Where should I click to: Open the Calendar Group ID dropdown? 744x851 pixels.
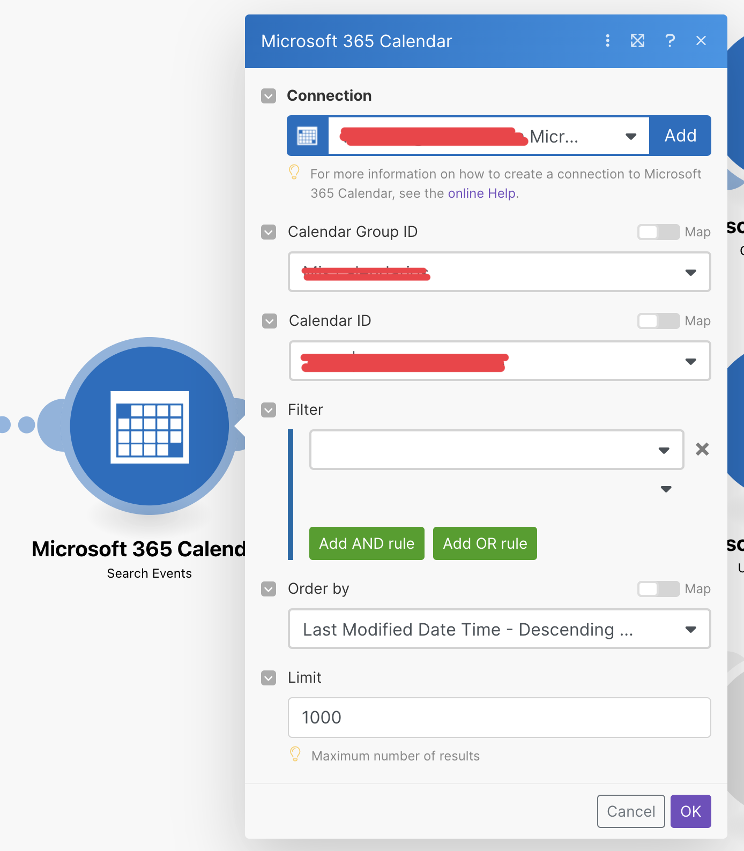500,272
